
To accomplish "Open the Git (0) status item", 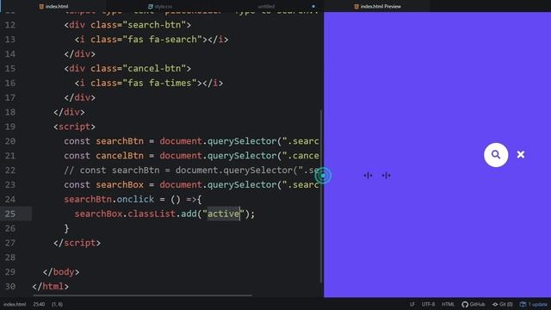I will (503, 304).
